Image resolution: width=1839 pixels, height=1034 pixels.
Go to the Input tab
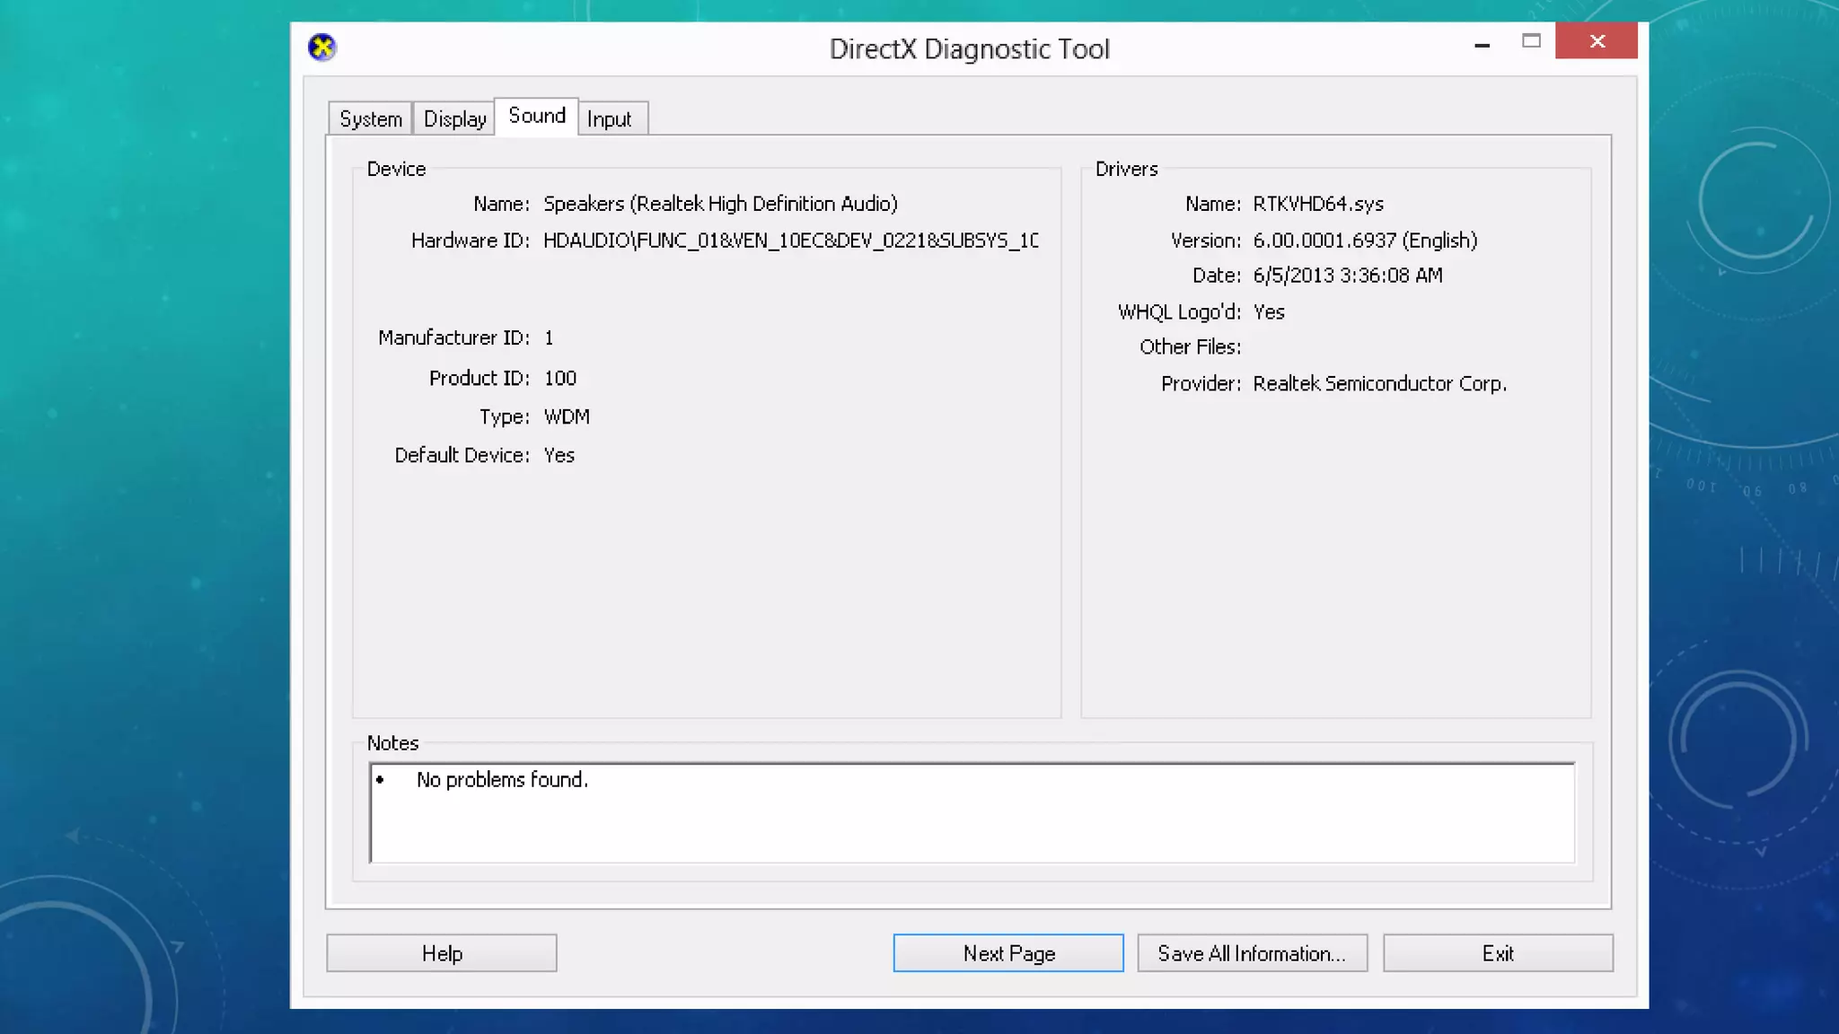coord(609,118)
